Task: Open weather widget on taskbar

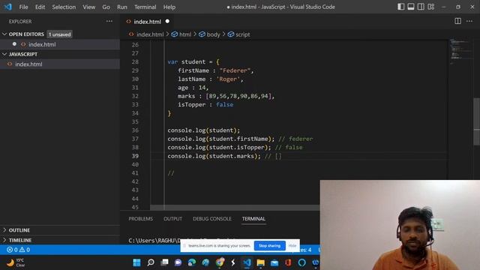Action: pyautogui.click(x=16, y=262)
